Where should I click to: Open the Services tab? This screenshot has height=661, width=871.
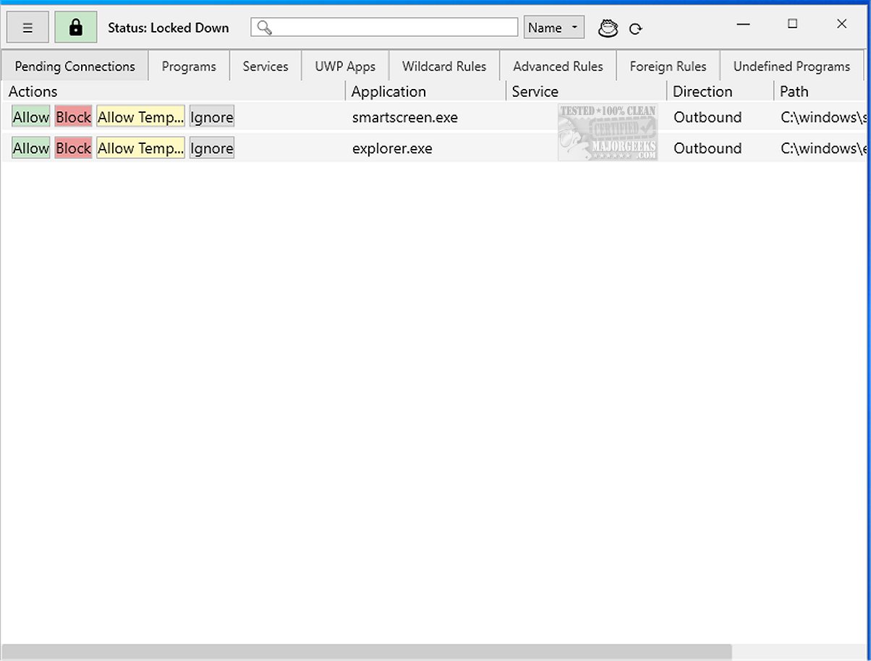(x=265, y=66)
